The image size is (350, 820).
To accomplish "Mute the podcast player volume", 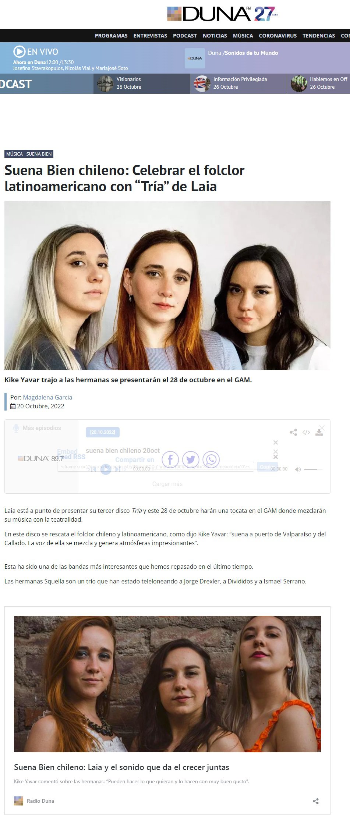I will pos(298,469).
